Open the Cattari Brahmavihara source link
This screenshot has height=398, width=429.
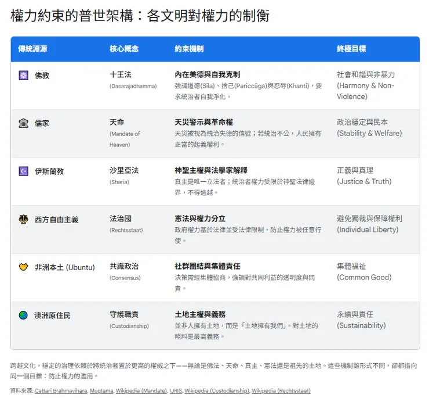[x=61, y=390]
